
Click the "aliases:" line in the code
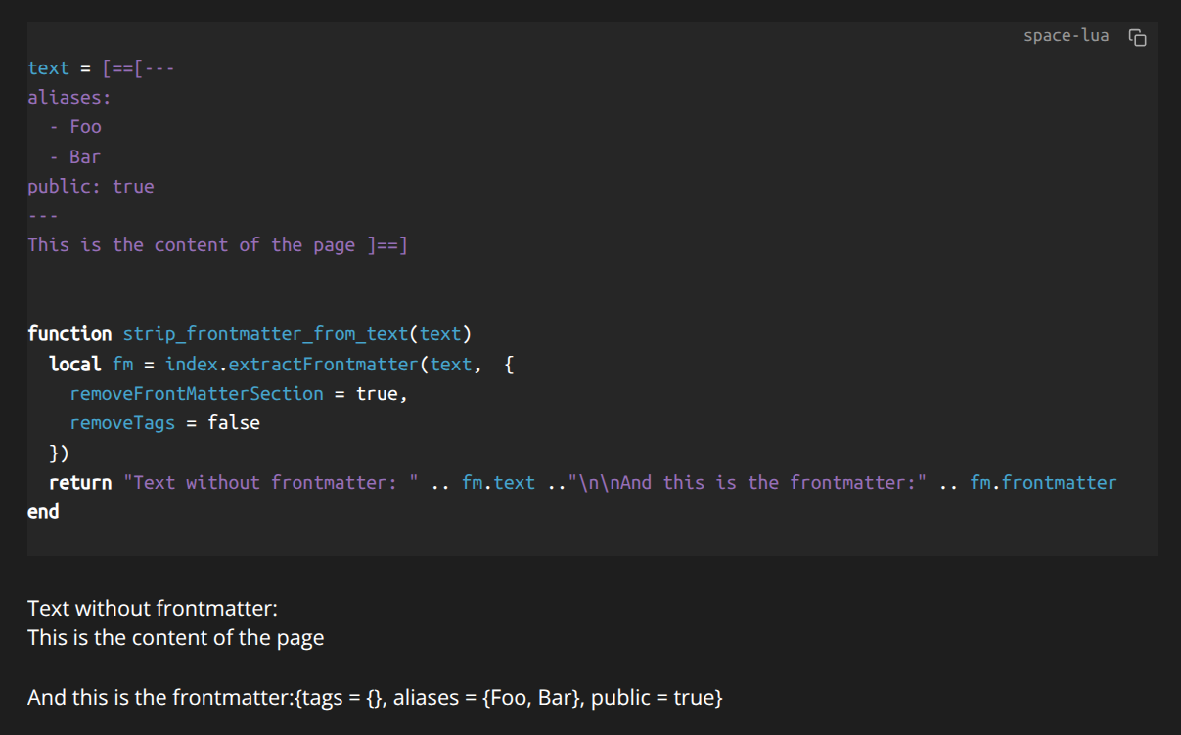[69, 98]
